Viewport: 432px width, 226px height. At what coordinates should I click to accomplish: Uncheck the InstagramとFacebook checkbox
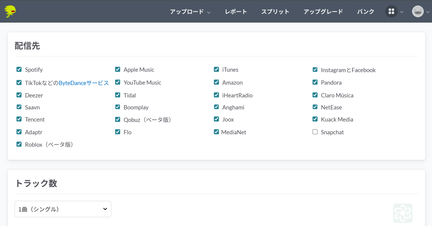tap(315, 70)
